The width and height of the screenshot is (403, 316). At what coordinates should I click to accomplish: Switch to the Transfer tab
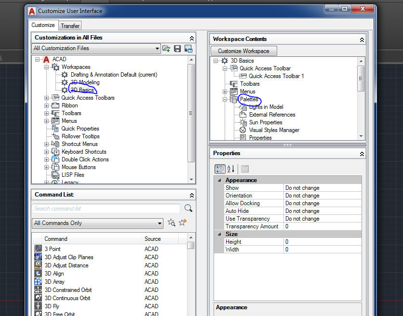[x=69, y=26]
